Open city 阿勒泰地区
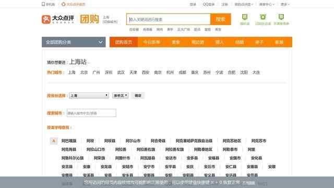 point(203,149)
